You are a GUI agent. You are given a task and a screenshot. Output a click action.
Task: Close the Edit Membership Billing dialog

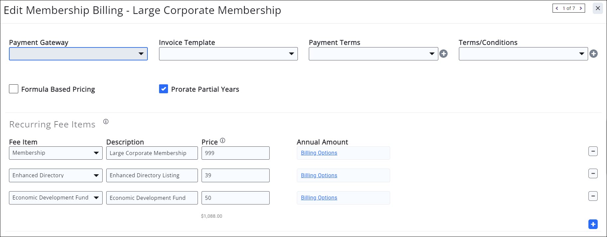598,8
